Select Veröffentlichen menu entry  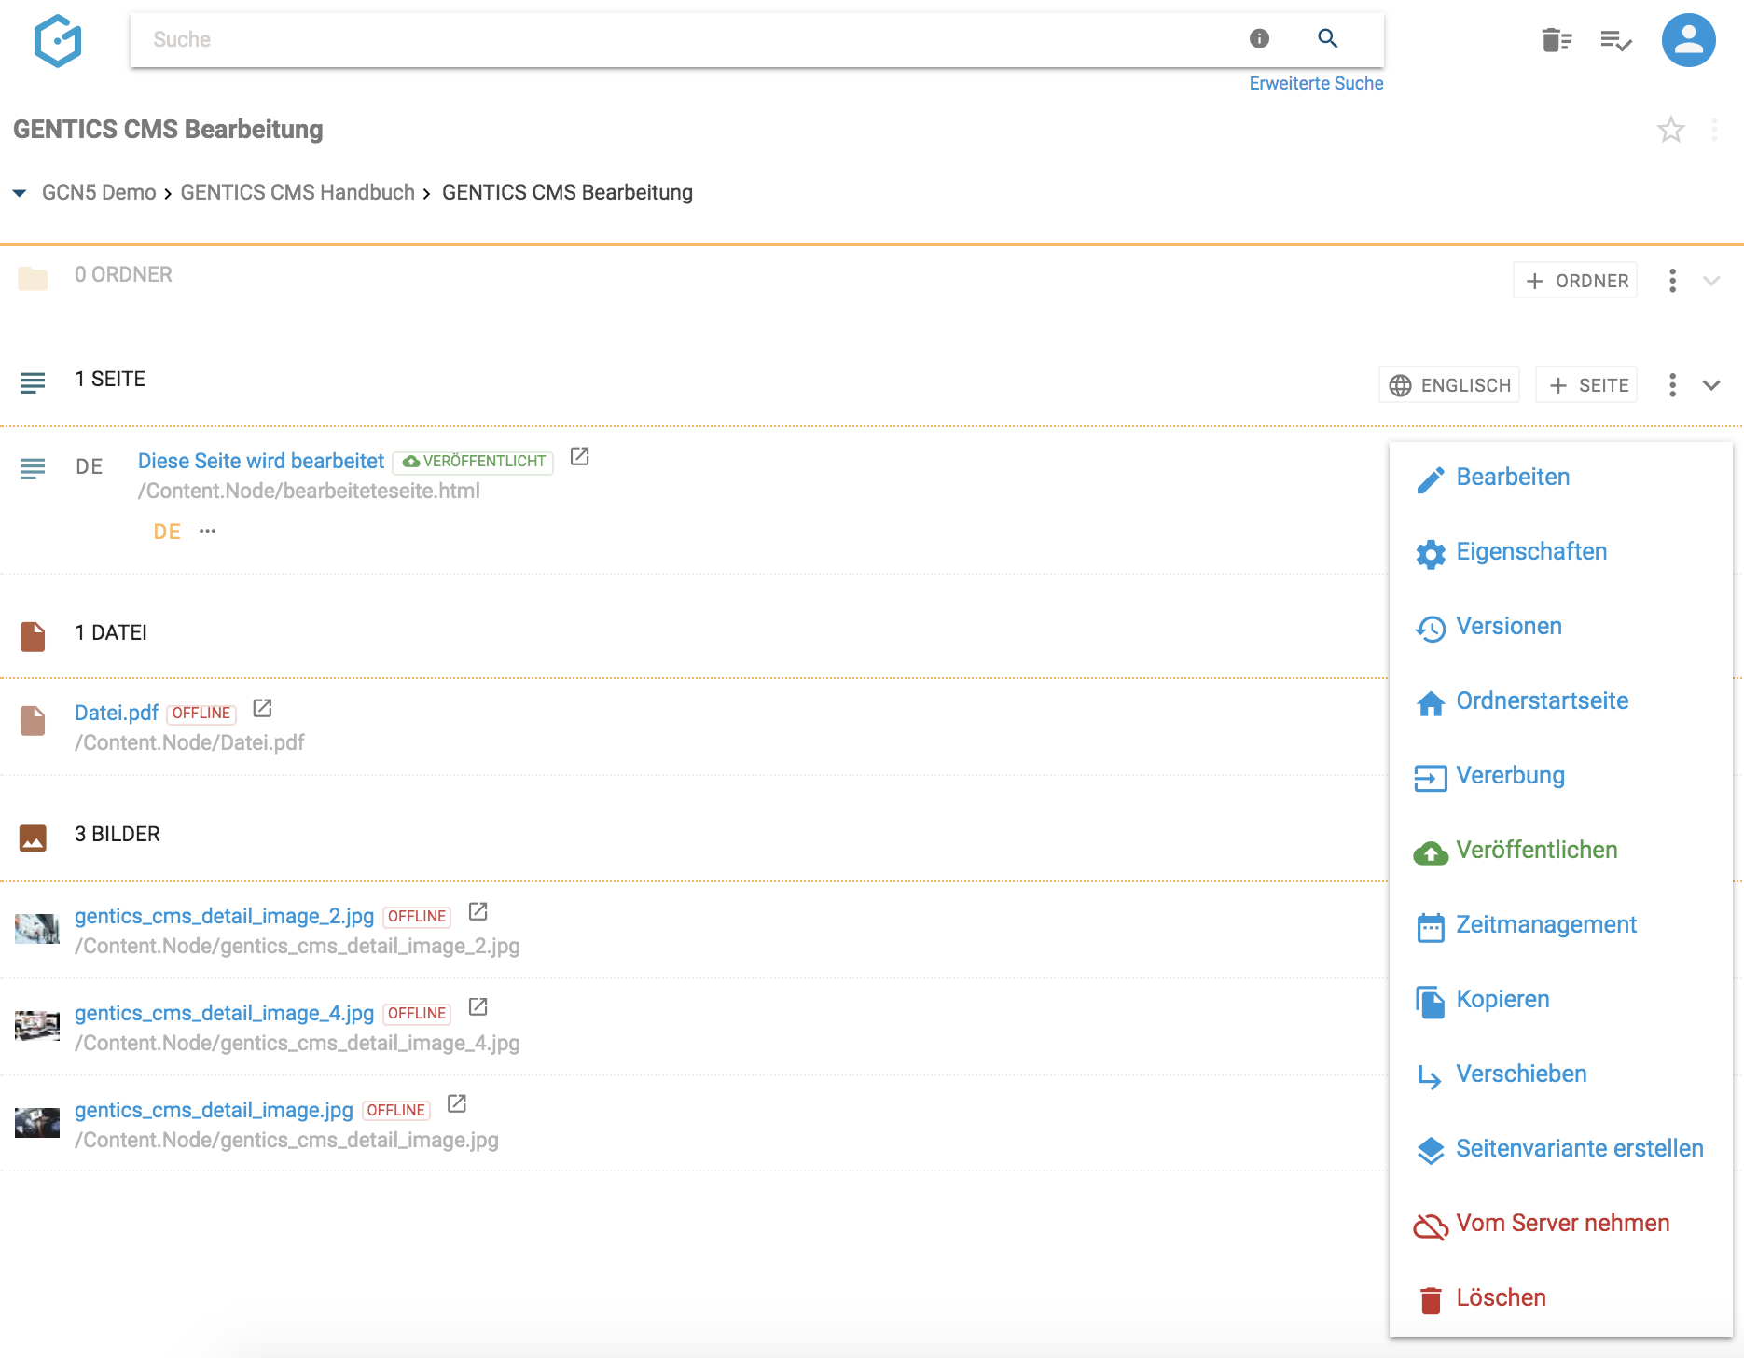1560,851
